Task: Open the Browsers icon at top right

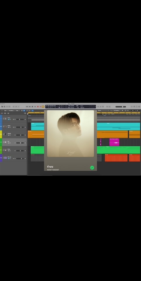Action: tap(139, 107)
